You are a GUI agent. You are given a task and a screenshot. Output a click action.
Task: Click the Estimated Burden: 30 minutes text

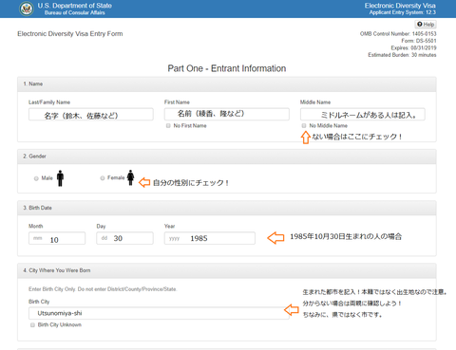(402, 55)
